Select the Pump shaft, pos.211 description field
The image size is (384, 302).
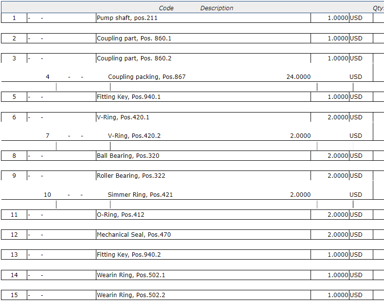pyautogui.click(x=127, y=18)
